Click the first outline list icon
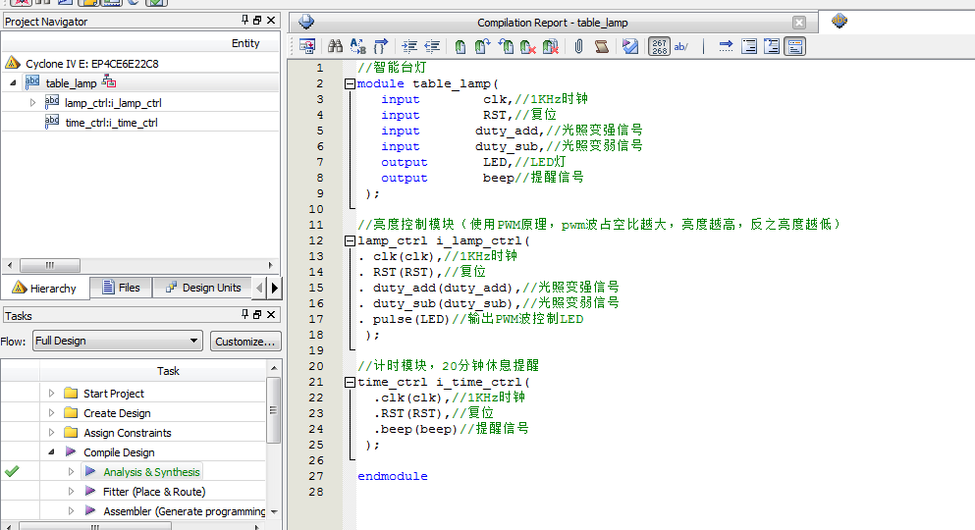This screenshot has width=975, height=530. pos(749,46)
